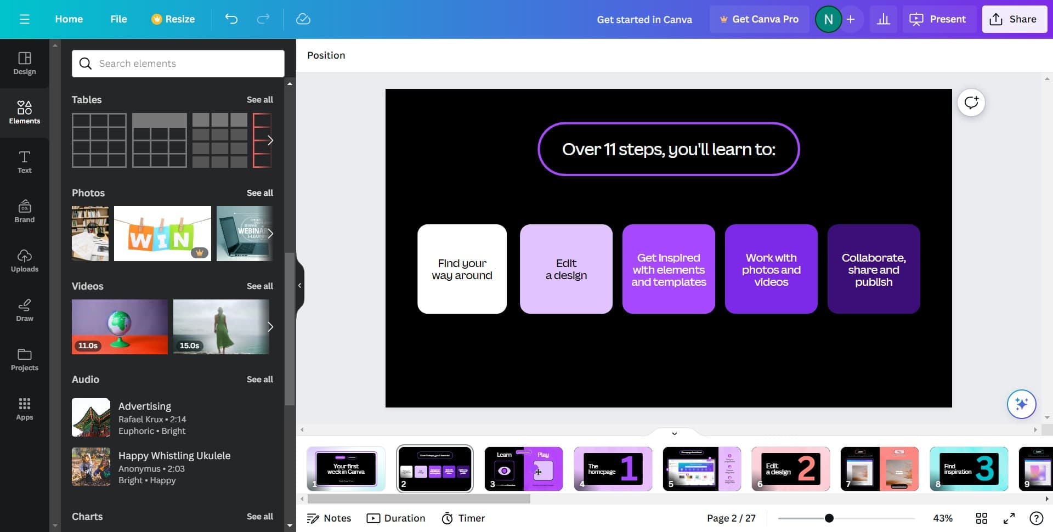
Task: Click the undo arrow icon
Action: click(x=231, y=19)
